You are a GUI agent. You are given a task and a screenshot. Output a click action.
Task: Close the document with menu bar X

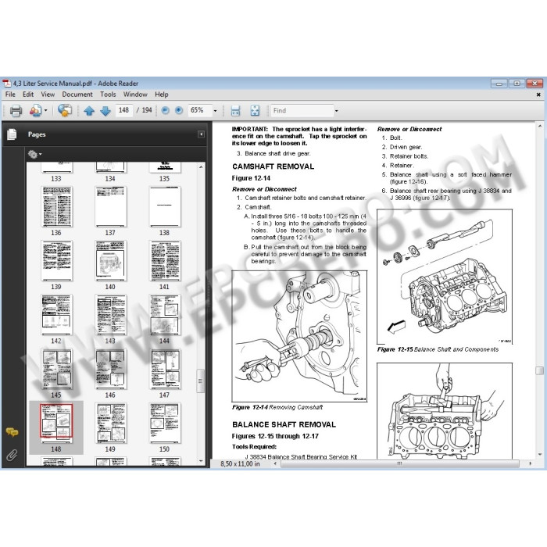click(x=538, y=95)
